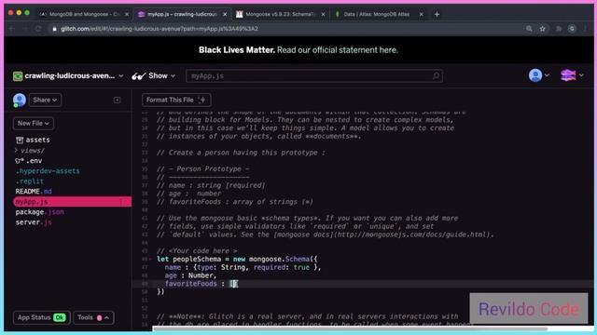The image size is (597, 335).
Task: Open a new browser tab
Action: (437, 14)
